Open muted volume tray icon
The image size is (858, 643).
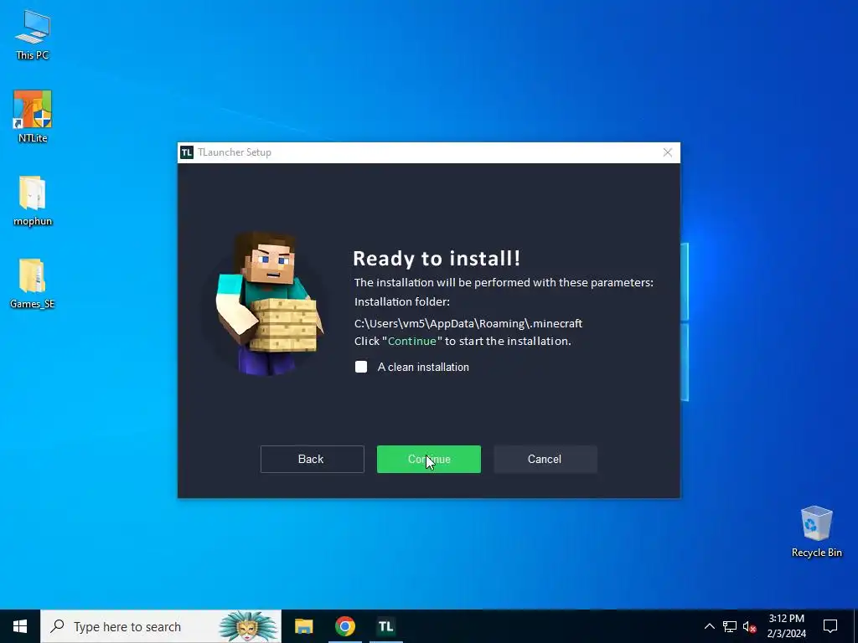click(749, 626)
